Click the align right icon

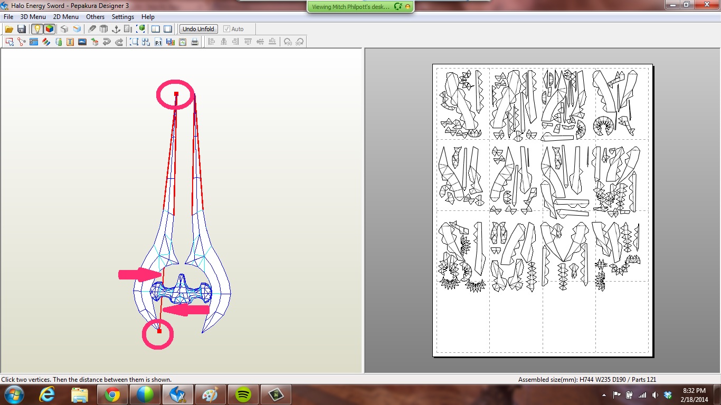pos(236,42)
